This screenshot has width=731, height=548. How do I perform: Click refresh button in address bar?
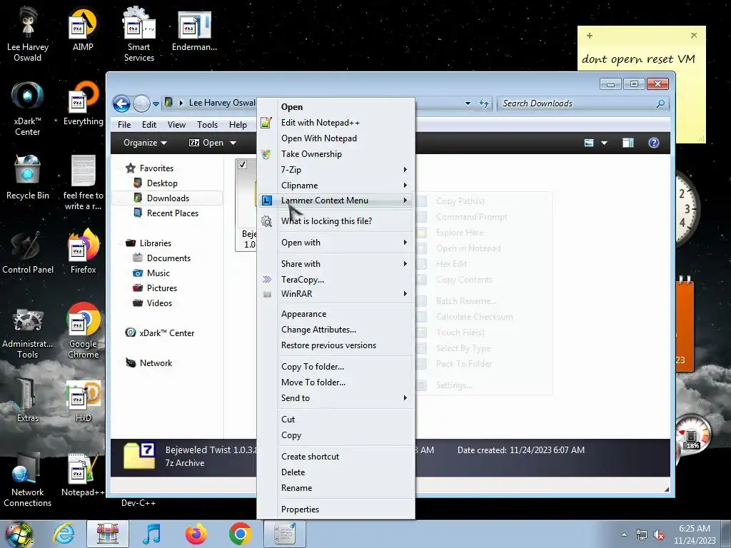[484, 103]
